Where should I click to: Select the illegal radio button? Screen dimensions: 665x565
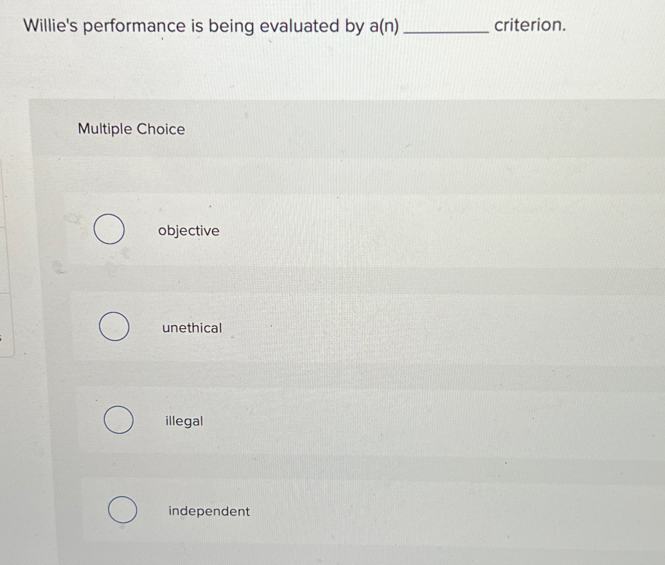(x=119, y=420)
